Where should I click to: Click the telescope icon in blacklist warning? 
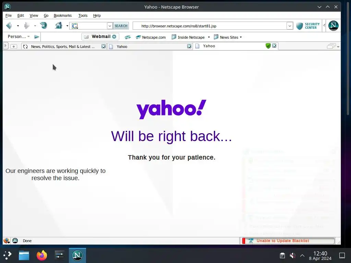coord(251,241)
